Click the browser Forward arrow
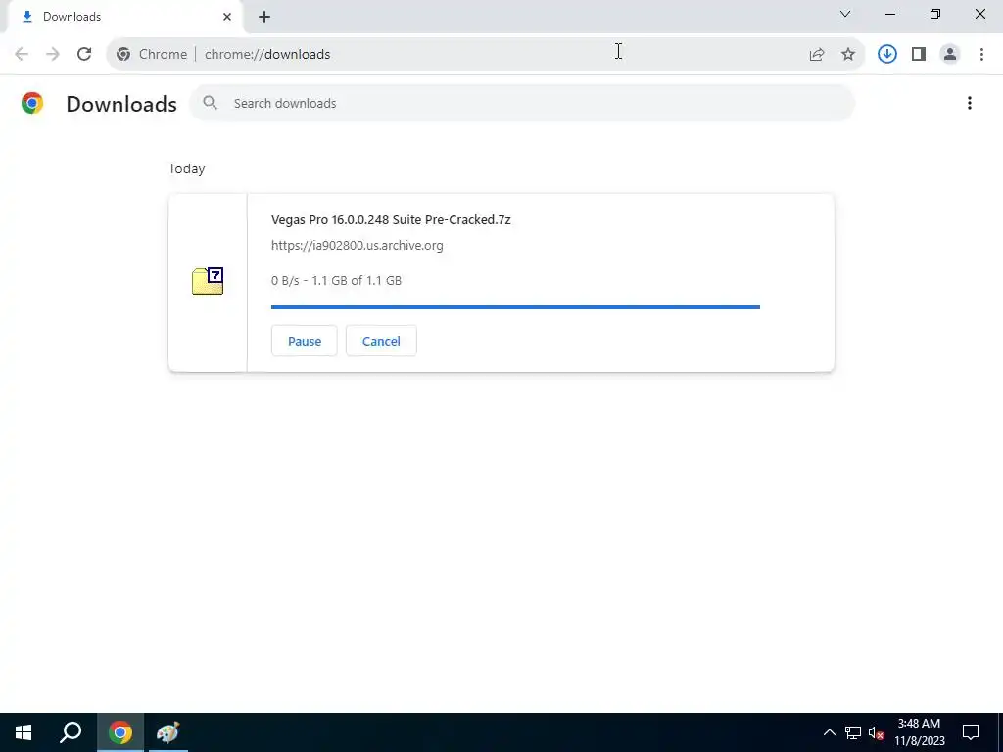This screenshot has width=1003, height=752. click(x=53, y=55)
